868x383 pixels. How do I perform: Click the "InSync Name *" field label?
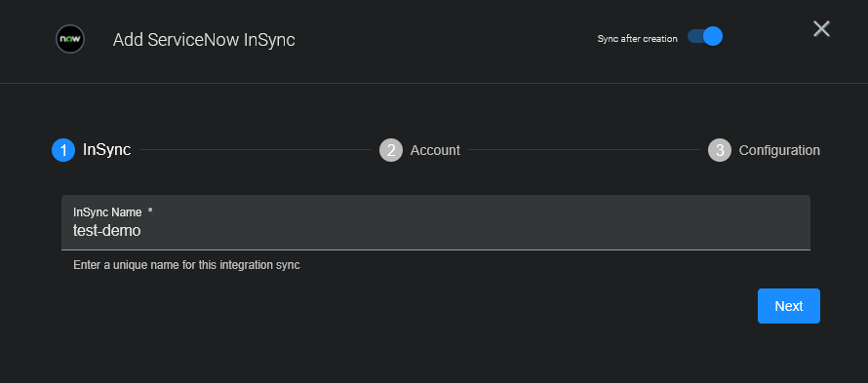[x=113, y=212]
